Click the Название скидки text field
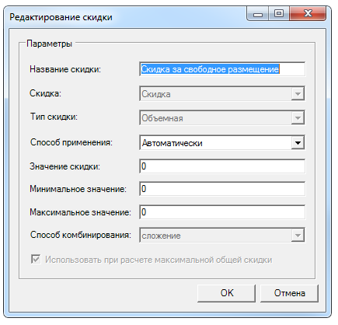This screenshot has width=338, height=325. click(222, 69)
